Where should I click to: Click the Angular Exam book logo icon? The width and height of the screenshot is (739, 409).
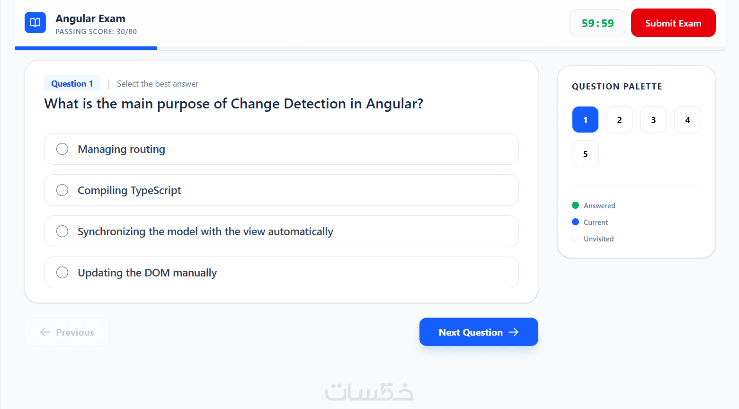coord(35,23)
